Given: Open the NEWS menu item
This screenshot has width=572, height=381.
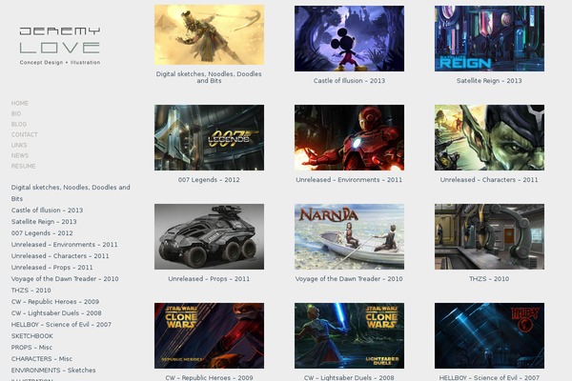Looking at the screenshot, I should [20, 155].
